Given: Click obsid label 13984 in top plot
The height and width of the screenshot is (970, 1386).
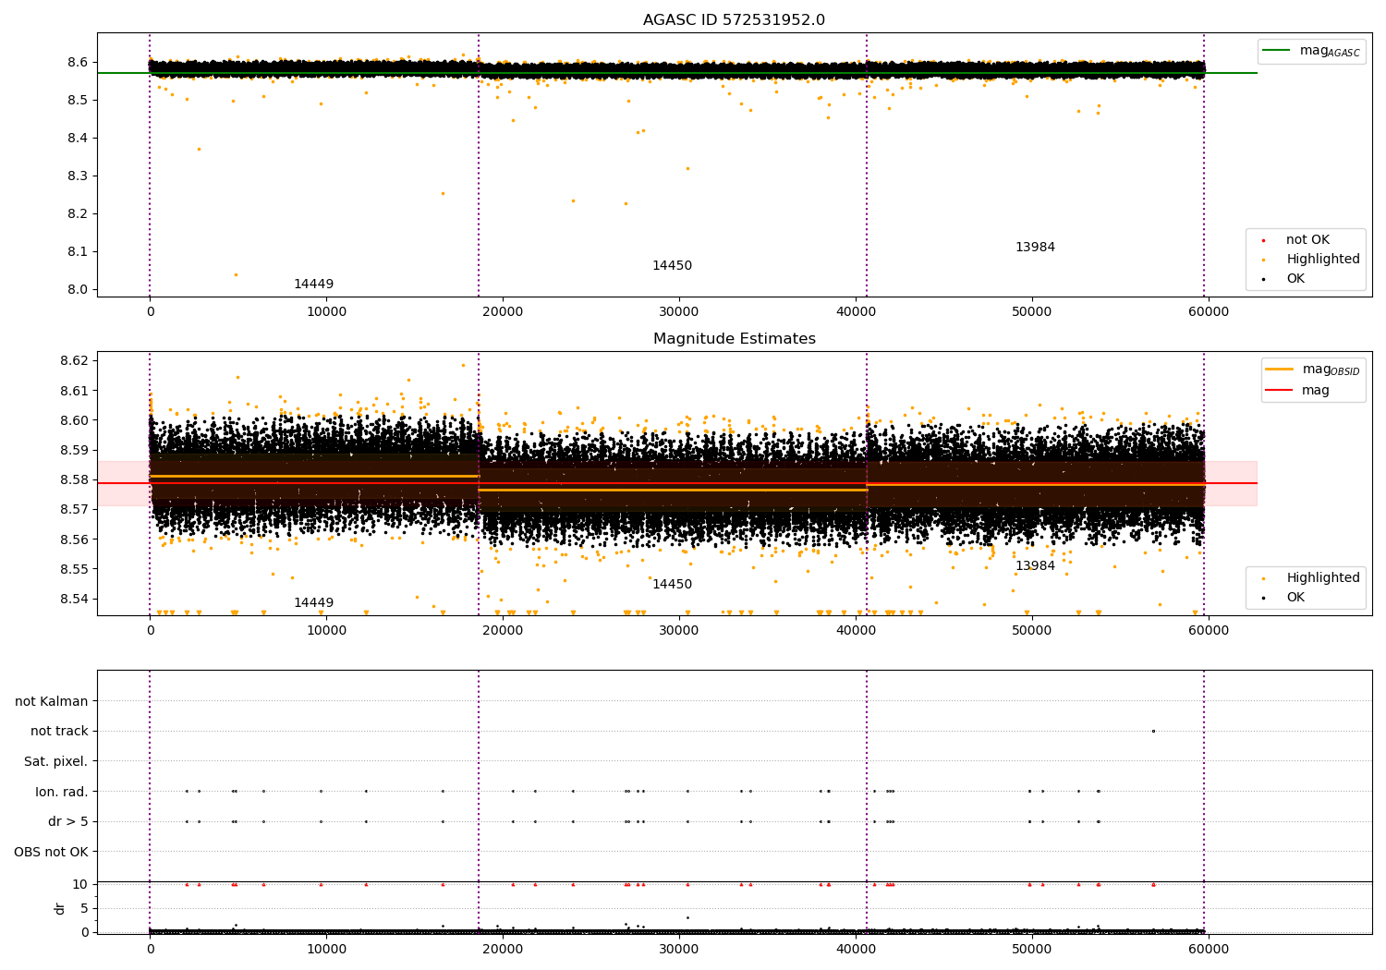Looking at the screenshot, I should tap(1035, 248).
